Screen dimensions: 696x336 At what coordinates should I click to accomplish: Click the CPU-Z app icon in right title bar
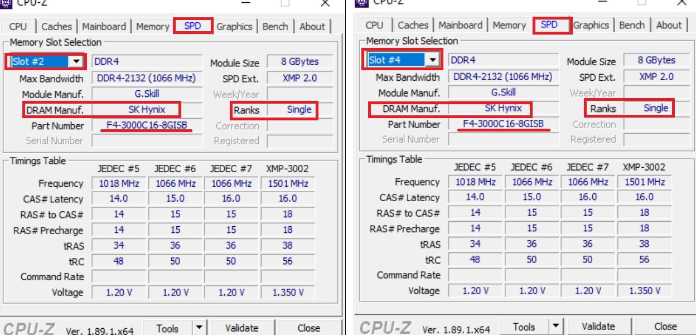(361, 2)
